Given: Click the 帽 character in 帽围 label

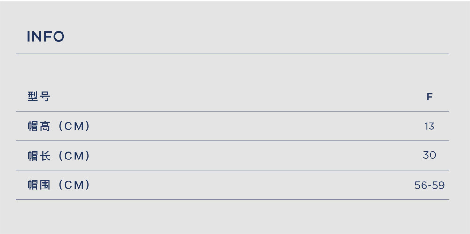Looking at the screenshot, I should click(32, 185).
